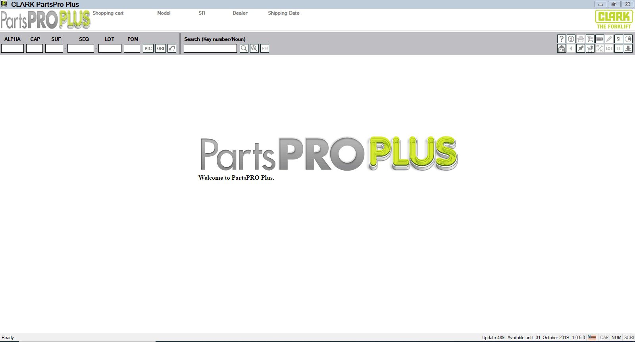Image resolution: width=635 pixels, height=342 pixels.
Task: Click the QRI button
Action: click(160, 48)
